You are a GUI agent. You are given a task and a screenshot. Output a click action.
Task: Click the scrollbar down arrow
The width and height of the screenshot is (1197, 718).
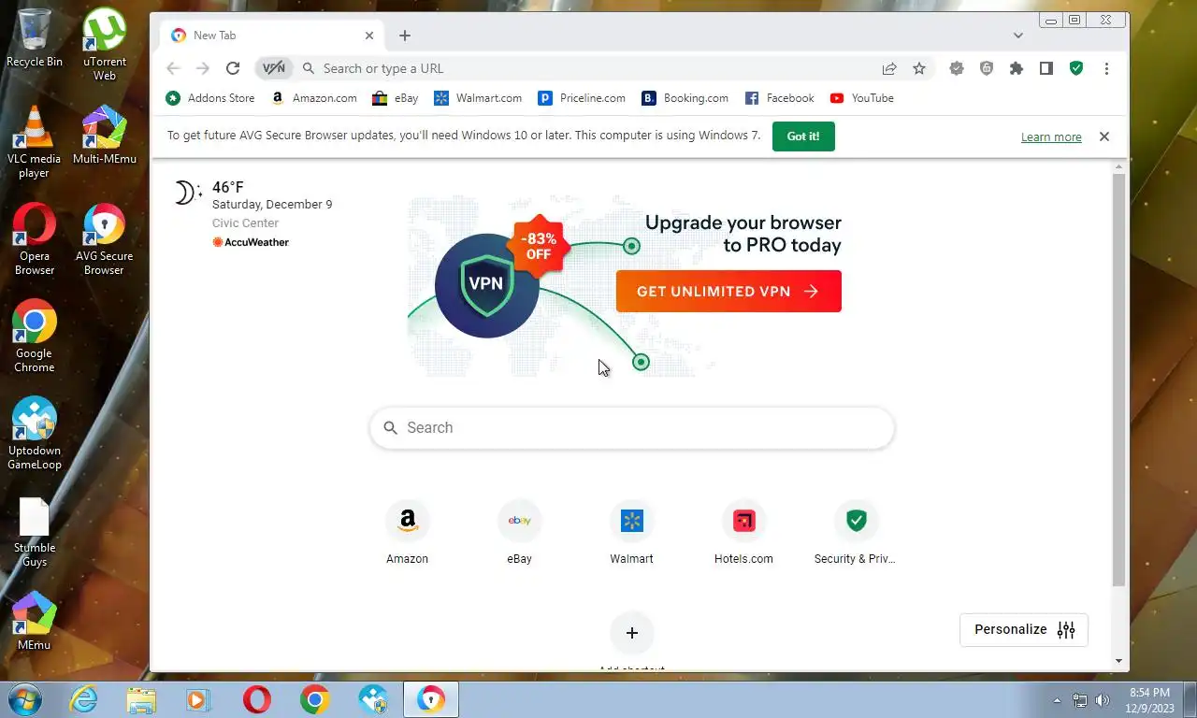[1119, 662]
